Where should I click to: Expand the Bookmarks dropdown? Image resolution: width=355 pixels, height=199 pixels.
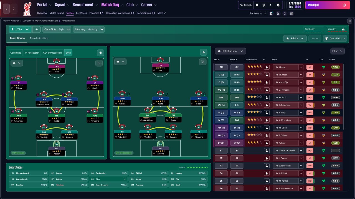[258, 14]
